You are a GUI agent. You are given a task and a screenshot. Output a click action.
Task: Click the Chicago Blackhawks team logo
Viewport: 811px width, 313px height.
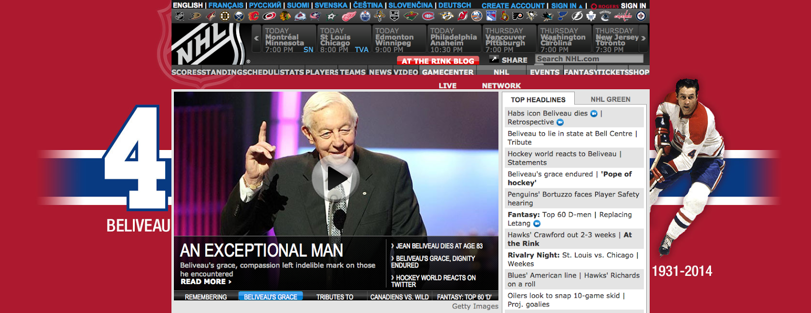(x=285, y=16)
